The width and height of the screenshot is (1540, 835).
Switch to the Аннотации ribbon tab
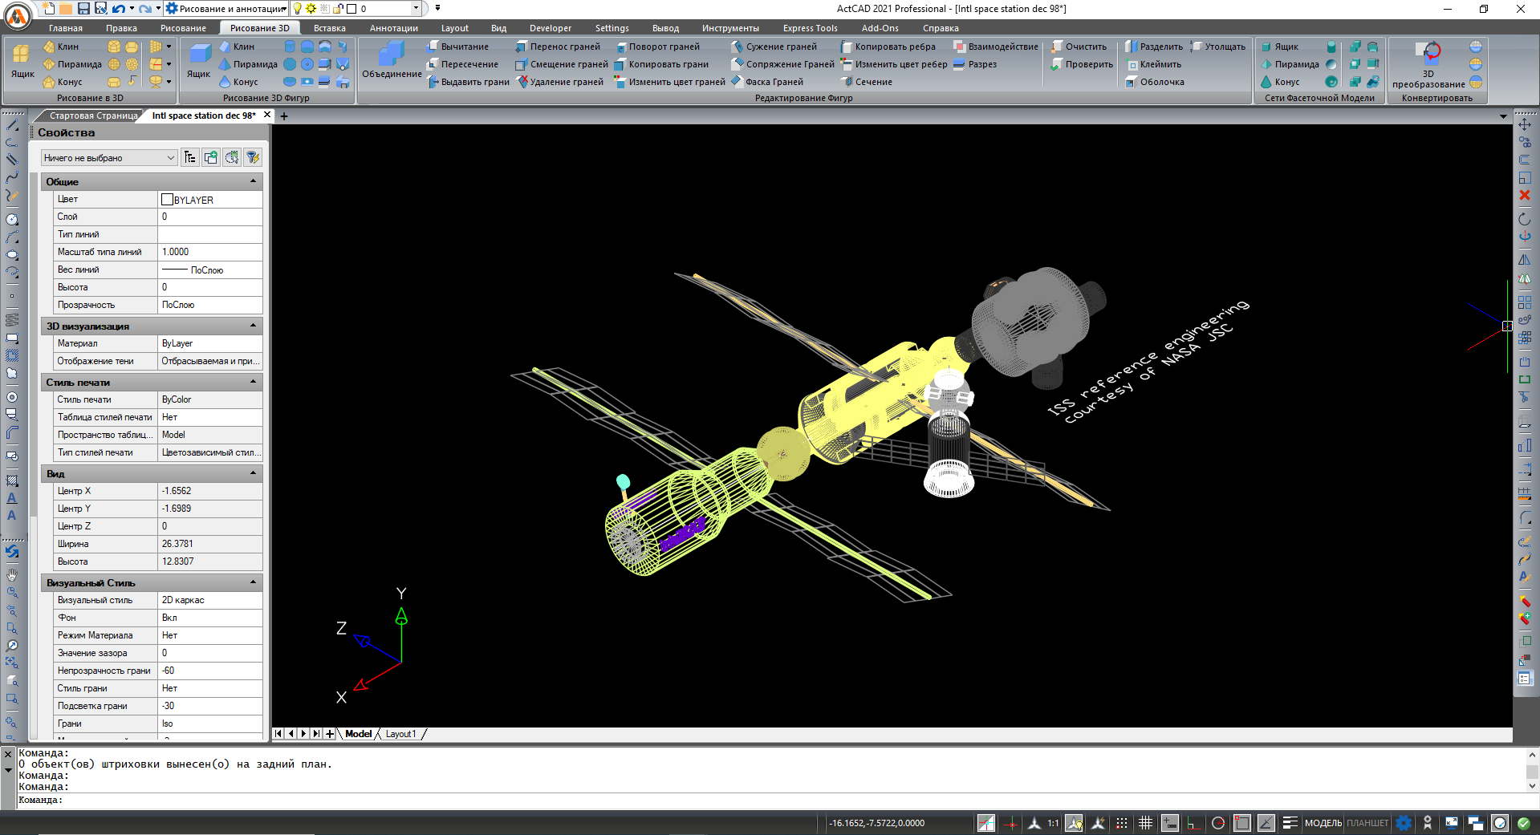pos(393,28)
